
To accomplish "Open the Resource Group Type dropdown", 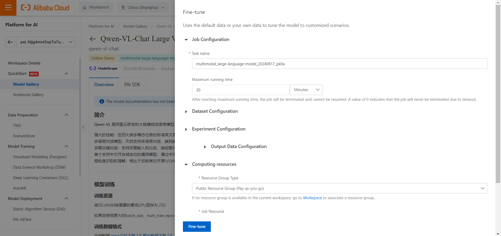I will click(339, 188).
